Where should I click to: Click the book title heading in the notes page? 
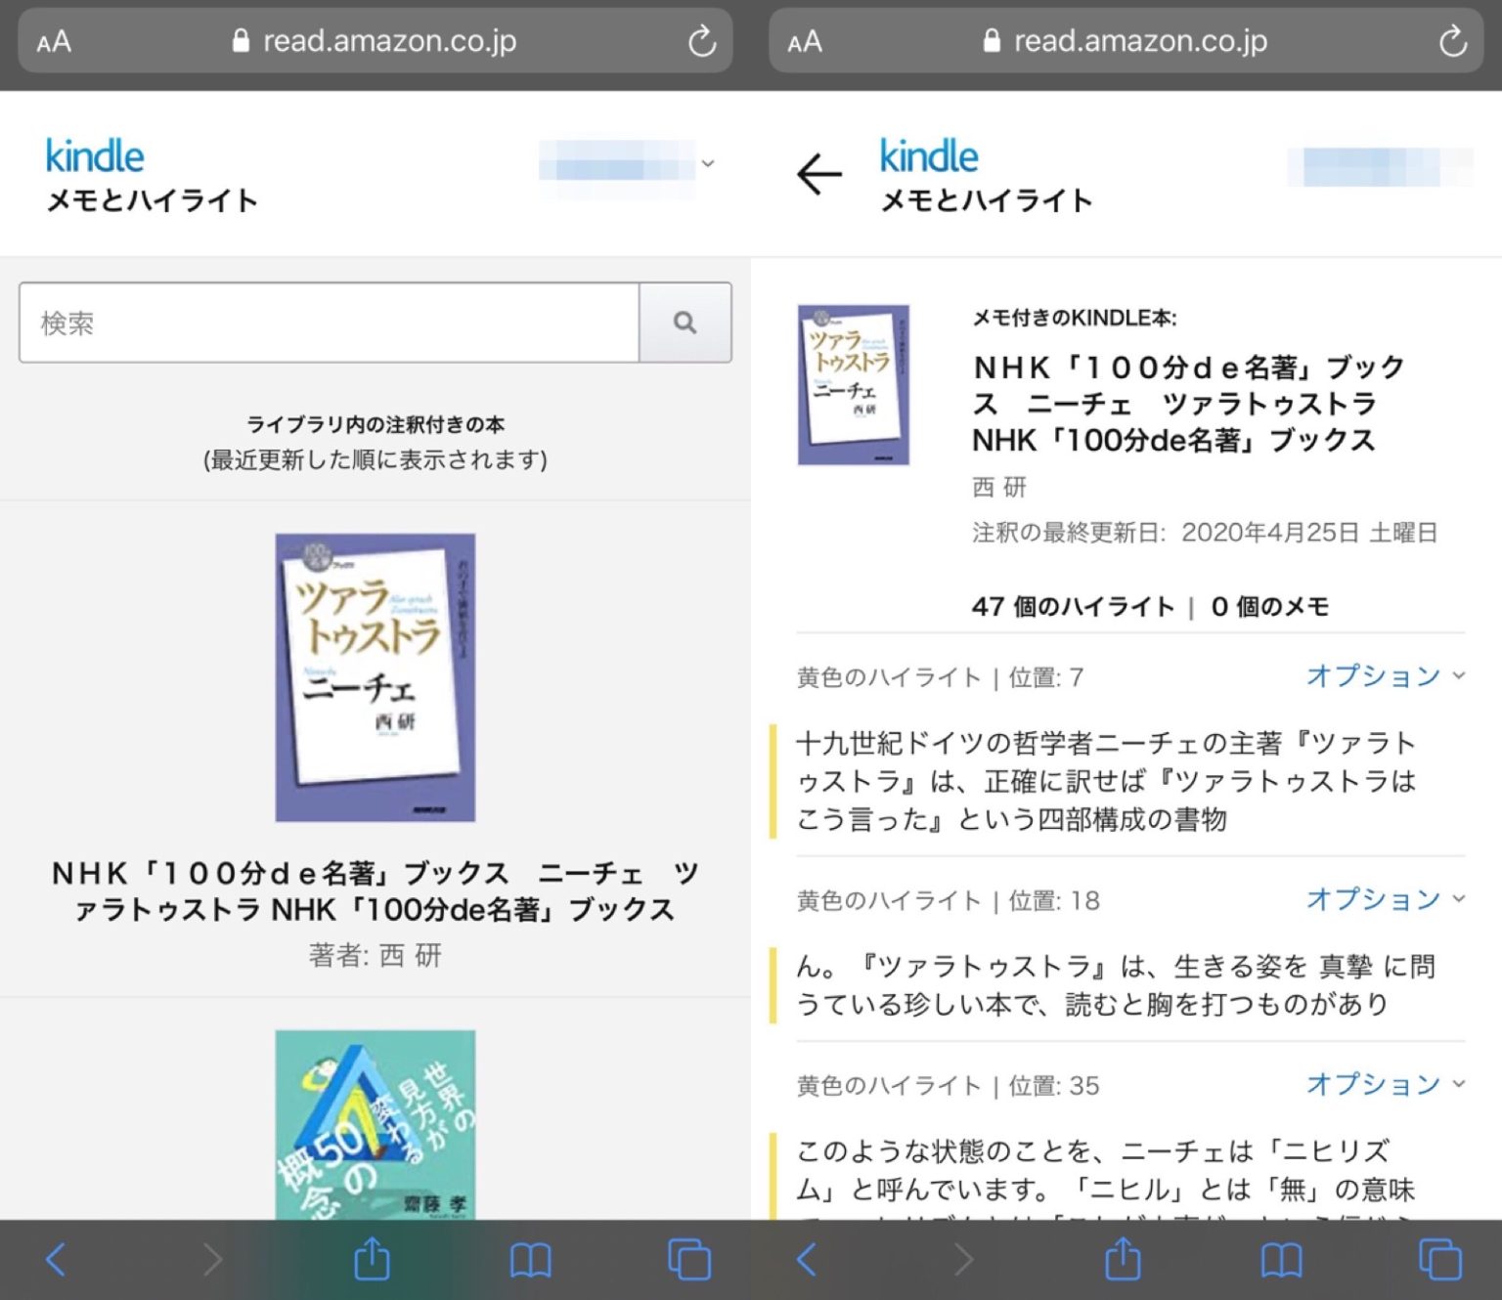[x=1189, y=404]
